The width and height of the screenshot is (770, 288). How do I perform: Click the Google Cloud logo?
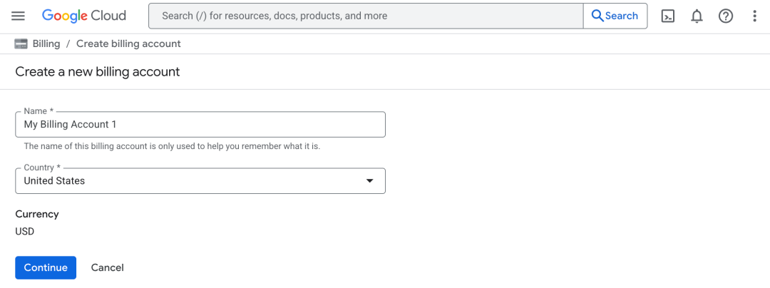[84, 16]
